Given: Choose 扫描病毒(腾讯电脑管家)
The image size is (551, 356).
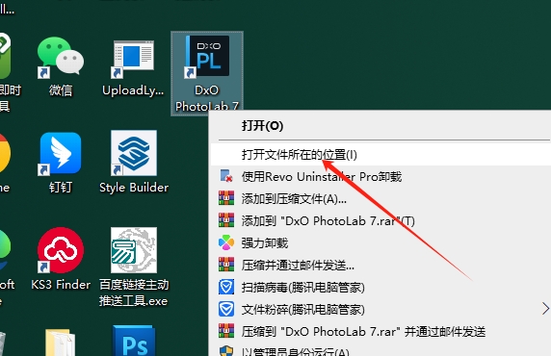Looking at the screenshot, I should coord(380,287).
